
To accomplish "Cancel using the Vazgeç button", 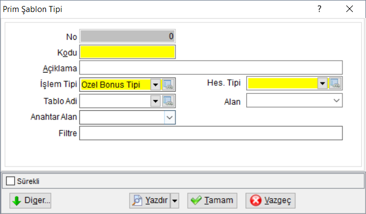I will point(270,200).
